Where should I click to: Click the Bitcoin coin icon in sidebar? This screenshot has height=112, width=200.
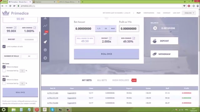[x=45, y=58]
